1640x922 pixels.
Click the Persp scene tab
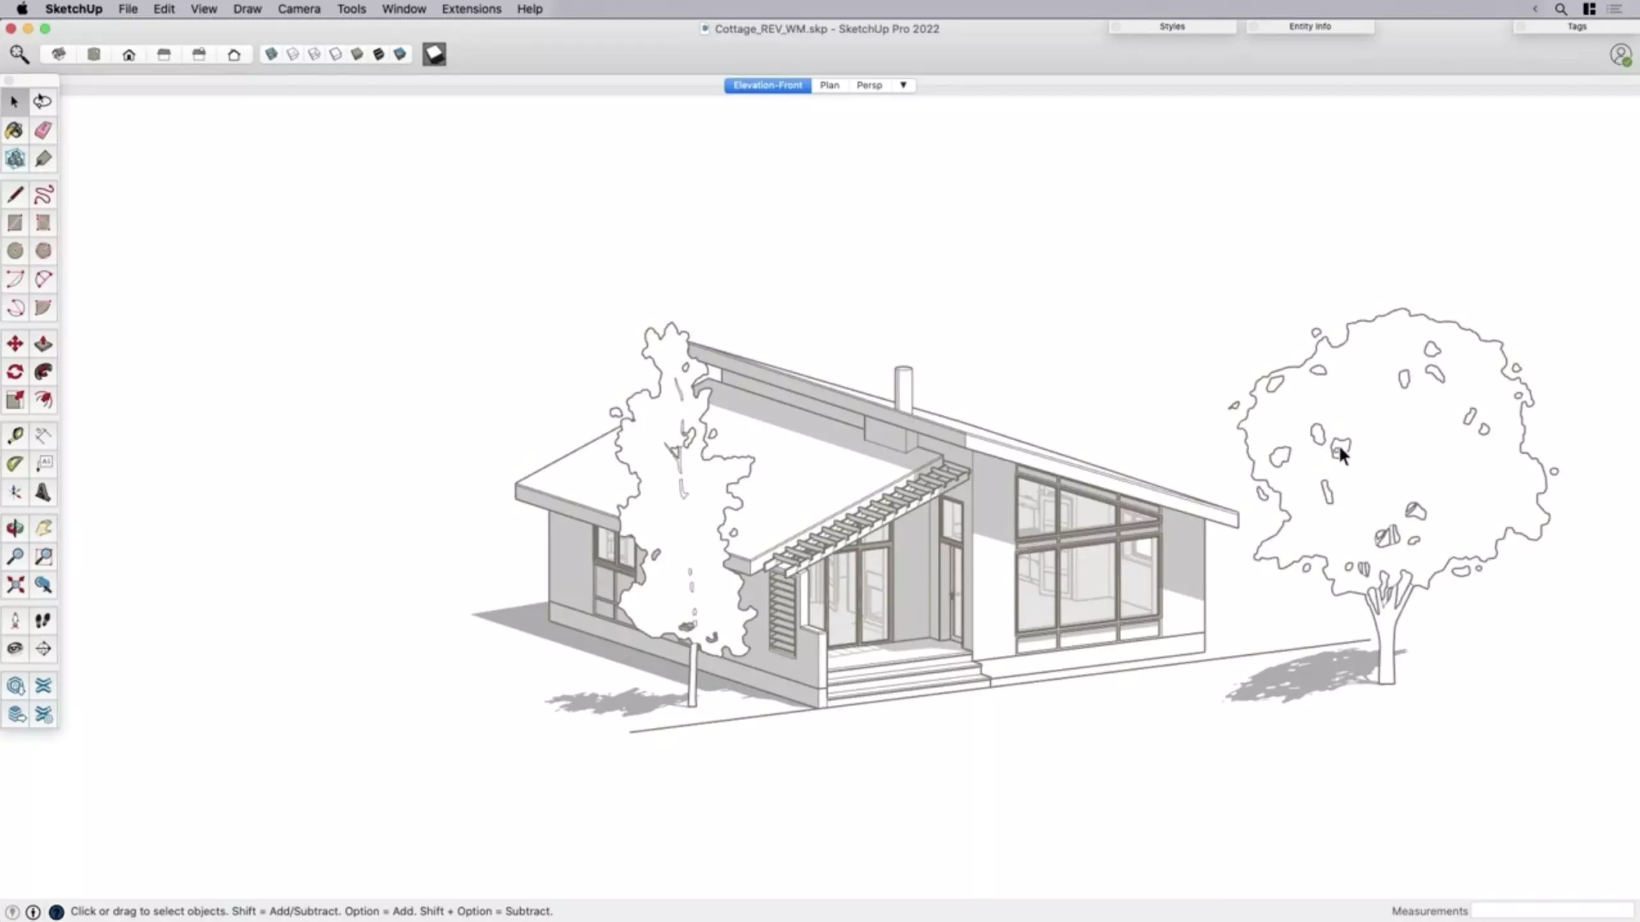pyautogui.click(x=869, y=85)
